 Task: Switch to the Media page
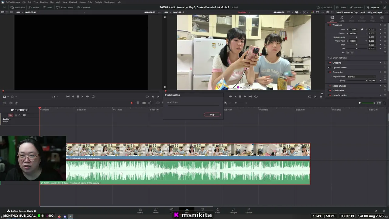(140, 211)
